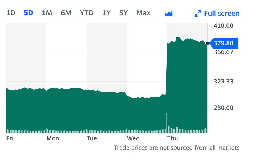Switch to the 5Y range
Viewport: 257px width, 162px height.
(x=123, y=13)
